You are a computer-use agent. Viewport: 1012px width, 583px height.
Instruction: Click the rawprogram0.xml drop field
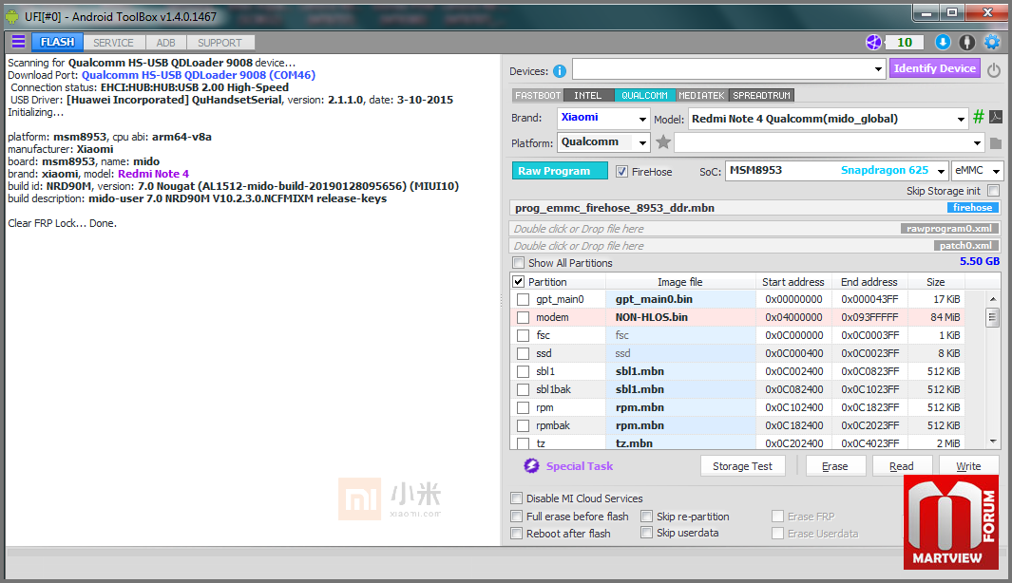click(x=754, y=229)
